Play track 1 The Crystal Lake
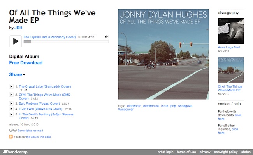The width and height of the screenshot is (253, 155). click(11, 86)
